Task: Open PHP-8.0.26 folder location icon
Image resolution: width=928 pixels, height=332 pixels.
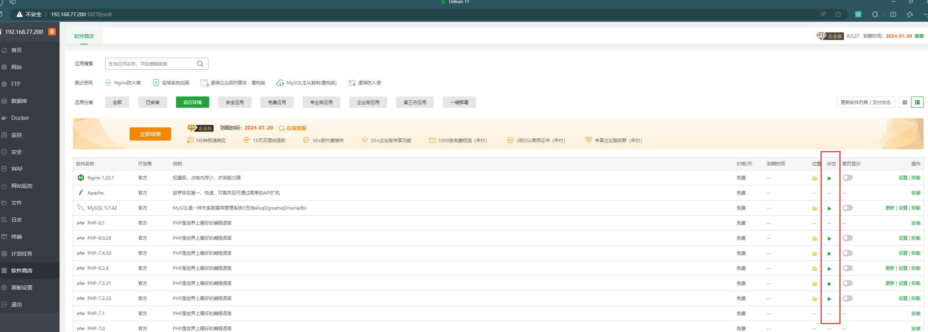Action: point(815,239)
